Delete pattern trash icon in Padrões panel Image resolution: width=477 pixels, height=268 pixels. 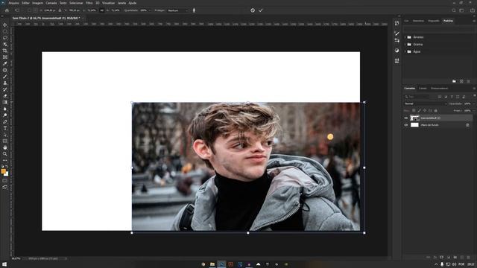pos(469,81)
